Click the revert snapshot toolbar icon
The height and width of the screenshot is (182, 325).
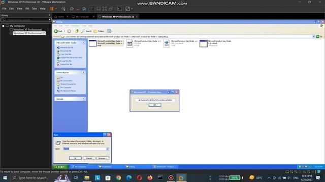click(x=78, y=9)
